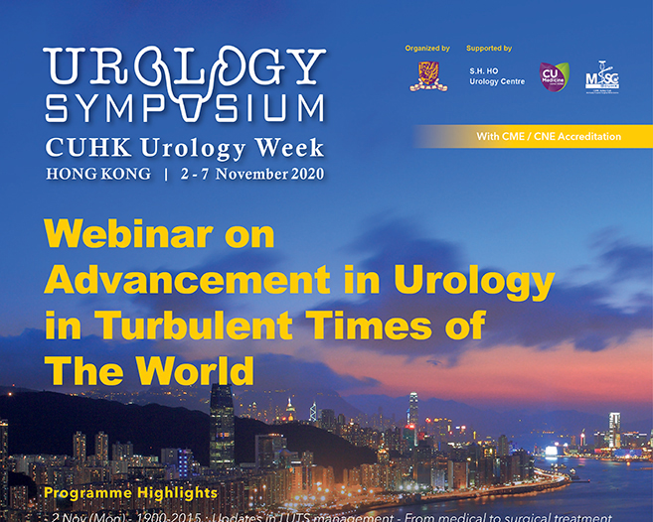Image resolution: width=653 pixels, height=522 pixels.
Task: Click the 'Supported by' label
Action: click(489, 48)
